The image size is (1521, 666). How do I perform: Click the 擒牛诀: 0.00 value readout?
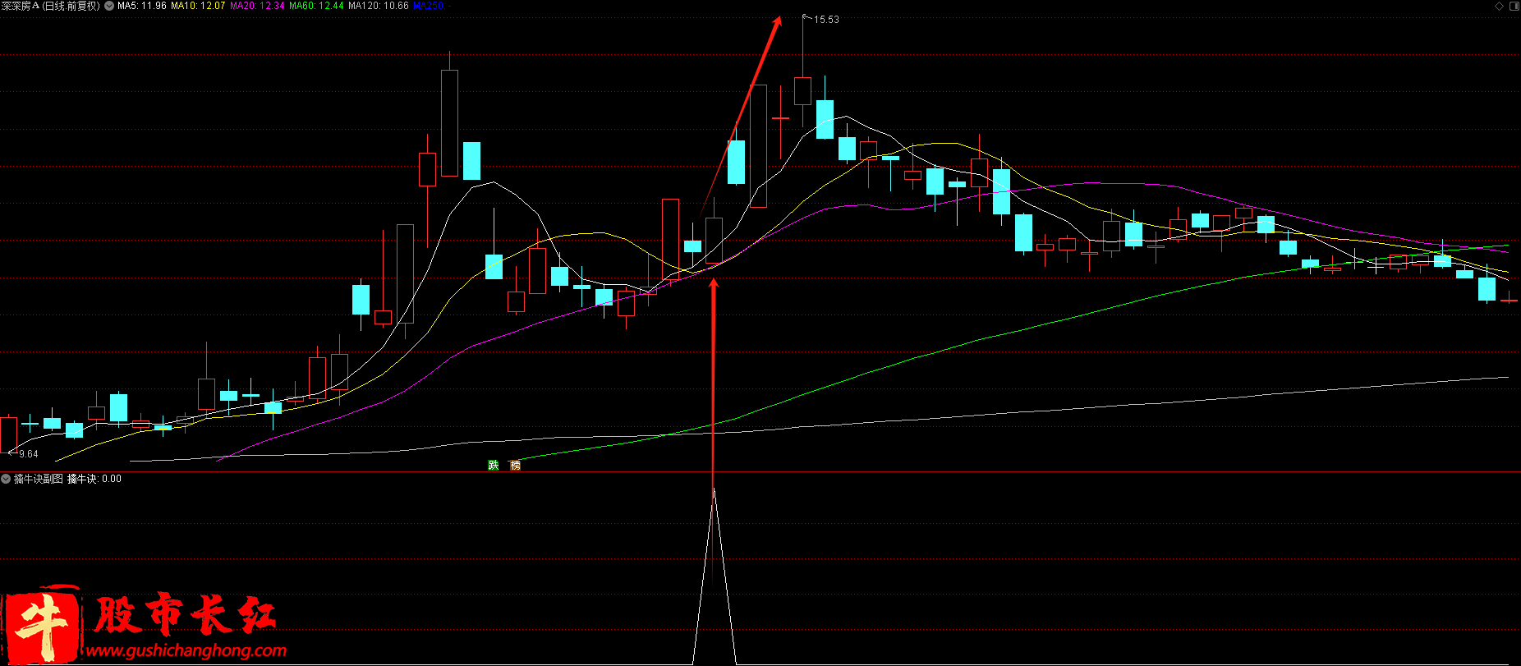[x=94, y=479]
